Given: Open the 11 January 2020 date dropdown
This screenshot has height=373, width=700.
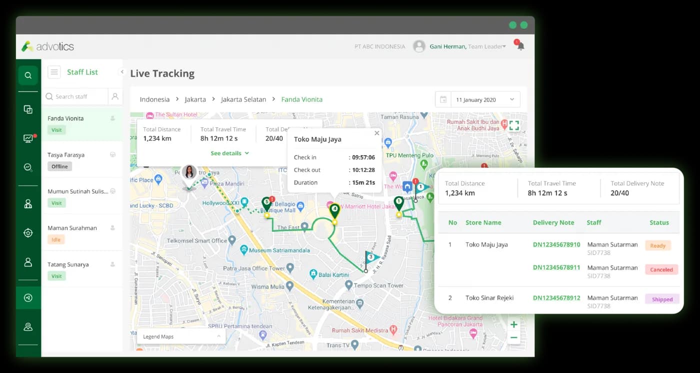Looking at the screenshot, I should (485, 99).
